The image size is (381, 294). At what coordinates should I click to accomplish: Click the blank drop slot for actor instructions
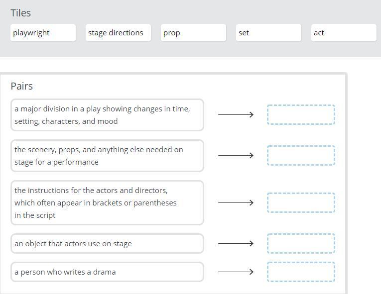pyautogui.click(x=301, y=202)
